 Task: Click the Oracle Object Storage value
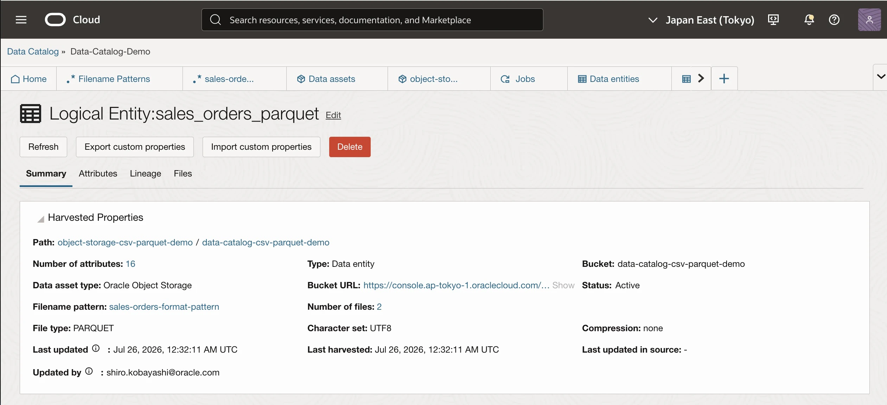147,285
